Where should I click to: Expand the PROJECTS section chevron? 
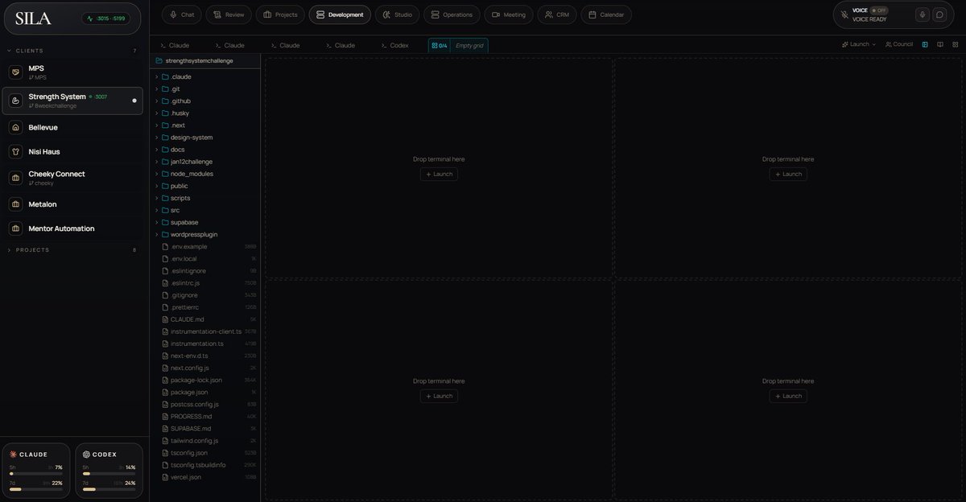[9, 250]
